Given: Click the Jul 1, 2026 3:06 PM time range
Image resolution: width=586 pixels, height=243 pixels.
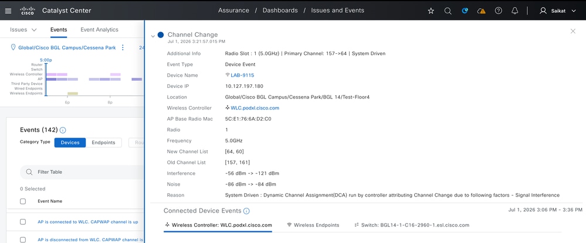Looking at the screenshot, I should [546, 210].
